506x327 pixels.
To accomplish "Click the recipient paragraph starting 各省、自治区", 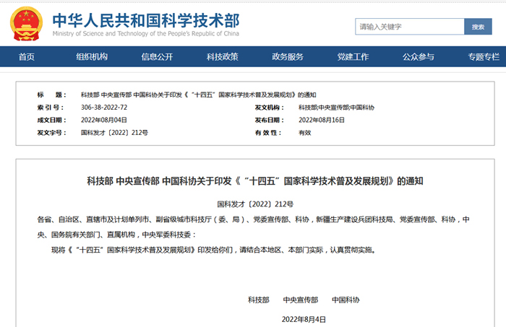I will 253,227.
